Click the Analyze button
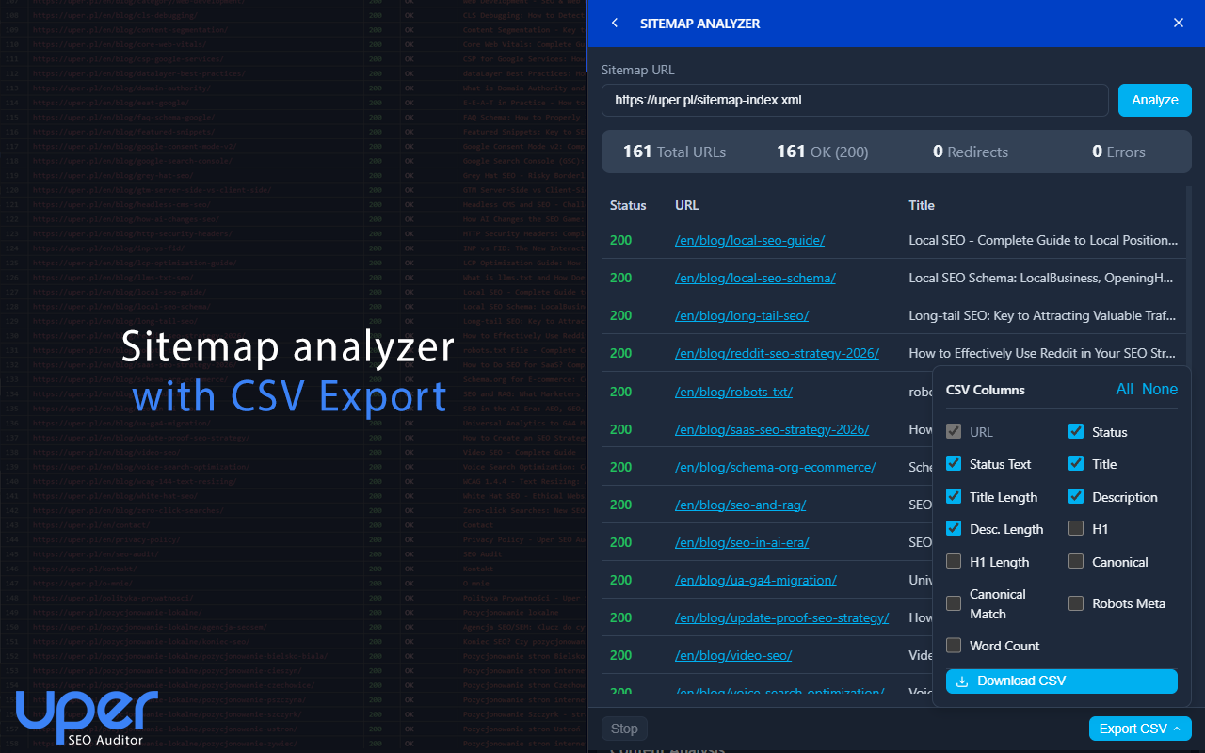This screenshot has height=753, width=1205. click(x=1154, y=100)
